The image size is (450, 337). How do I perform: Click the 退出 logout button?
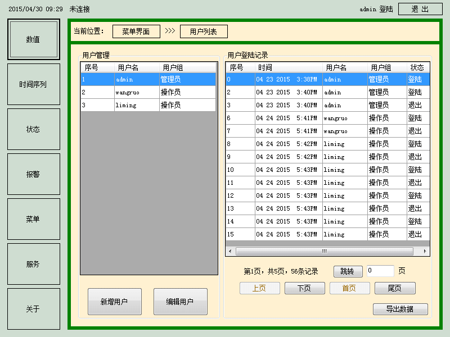click(420, 9)
